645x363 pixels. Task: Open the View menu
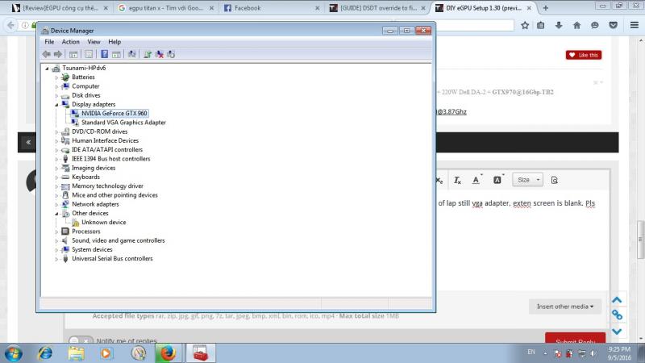[x=94, y=42]
